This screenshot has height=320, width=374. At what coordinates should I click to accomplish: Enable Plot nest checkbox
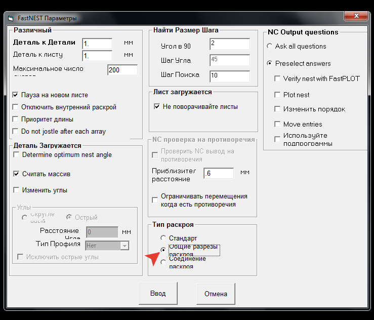pyautogui.click(x=277, y=95)
